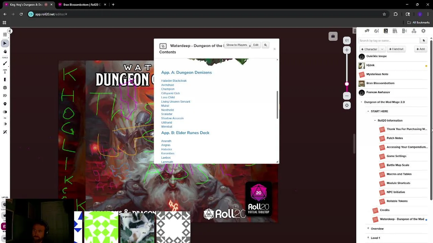Open Halaster Blackcloak link
Viewport: 433px width, 243px height.
tap(174, 81)
